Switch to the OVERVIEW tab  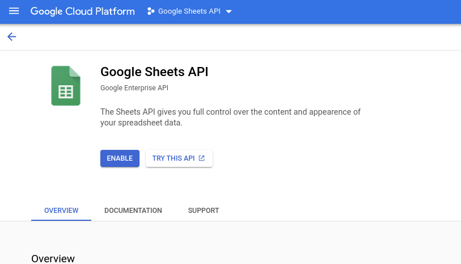[x=61, y=211]
